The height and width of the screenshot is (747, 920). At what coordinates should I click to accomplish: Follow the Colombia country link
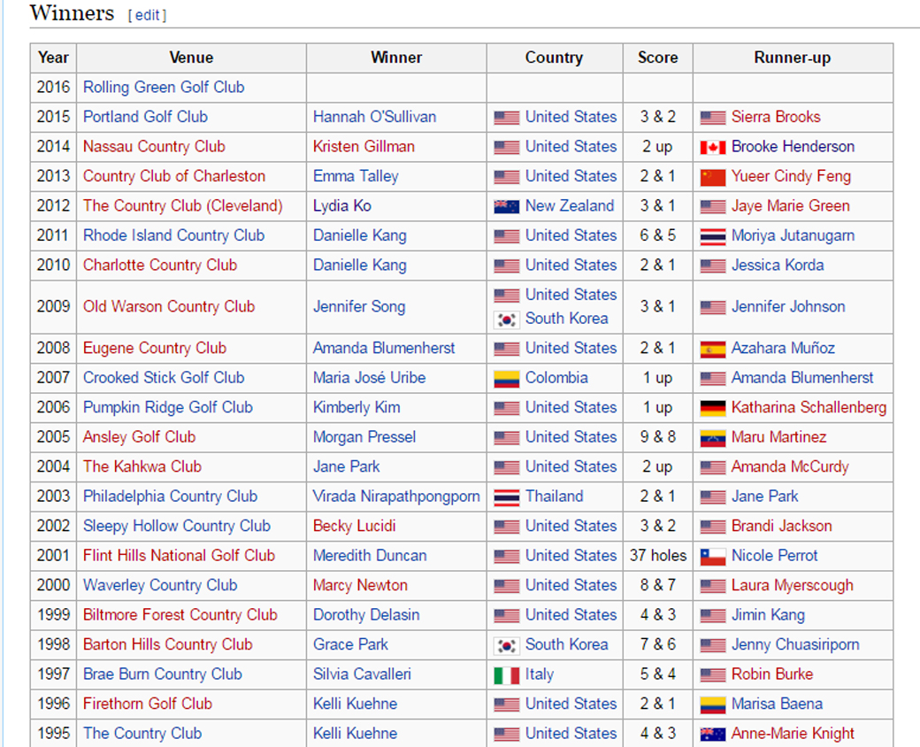[556, 378]
